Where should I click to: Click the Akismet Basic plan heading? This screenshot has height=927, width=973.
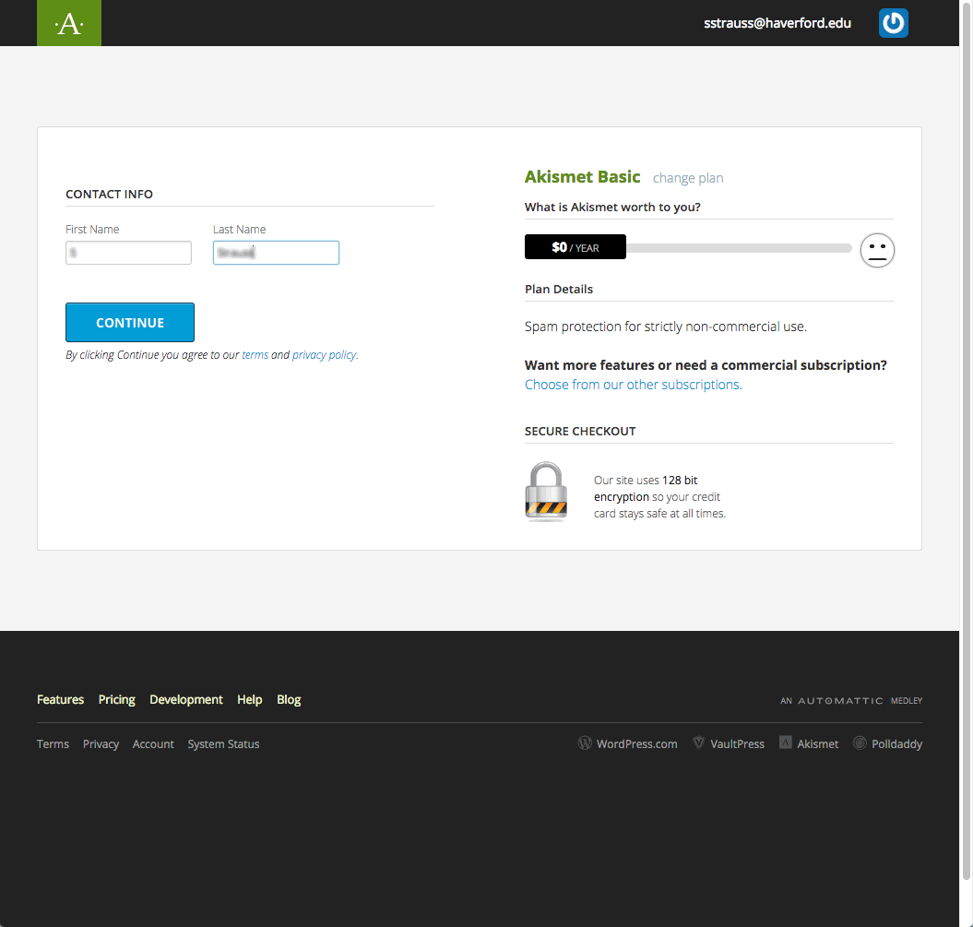(582, 177)
